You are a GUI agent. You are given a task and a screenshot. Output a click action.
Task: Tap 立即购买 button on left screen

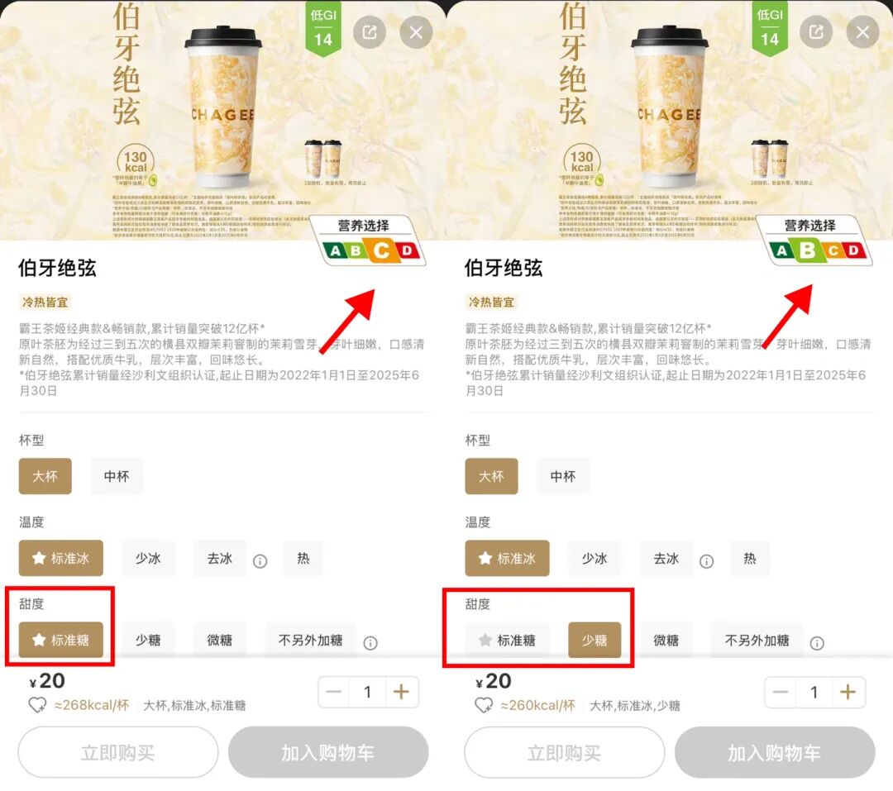[x=118, y=752]
